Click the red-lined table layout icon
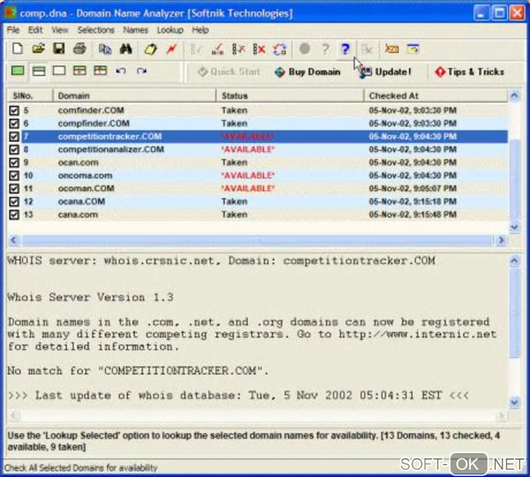Viewport: 530px width, 477px height. click(x=80, y=71)
